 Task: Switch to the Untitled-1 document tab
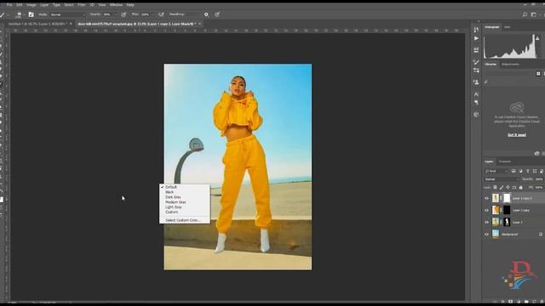37,24
